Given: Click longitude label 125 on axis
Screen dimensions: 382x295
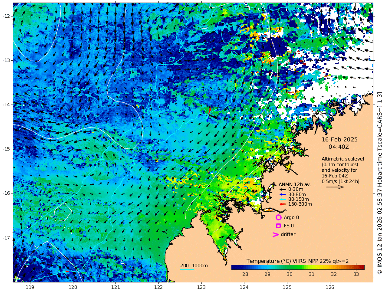Looking at the screenshot, I should coord(287,287).
